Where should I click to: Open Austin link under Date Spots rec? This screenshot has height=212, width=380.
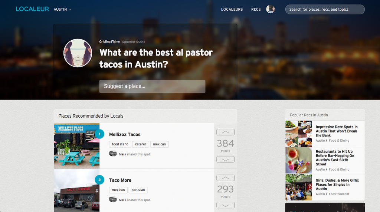point(320,141)
